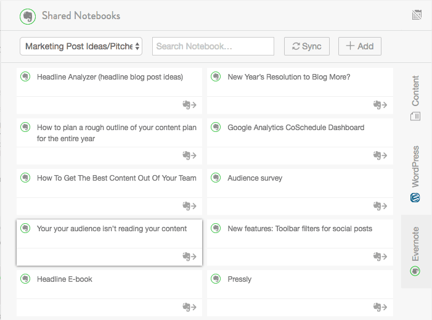The image size is (432, 320).
Task: Open the Headline E-book note title
Action: pos(65,279)
